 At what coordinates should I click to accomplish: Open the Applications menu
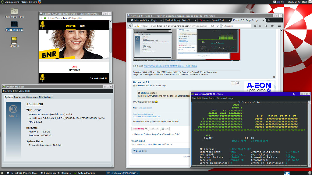[12, 2]
